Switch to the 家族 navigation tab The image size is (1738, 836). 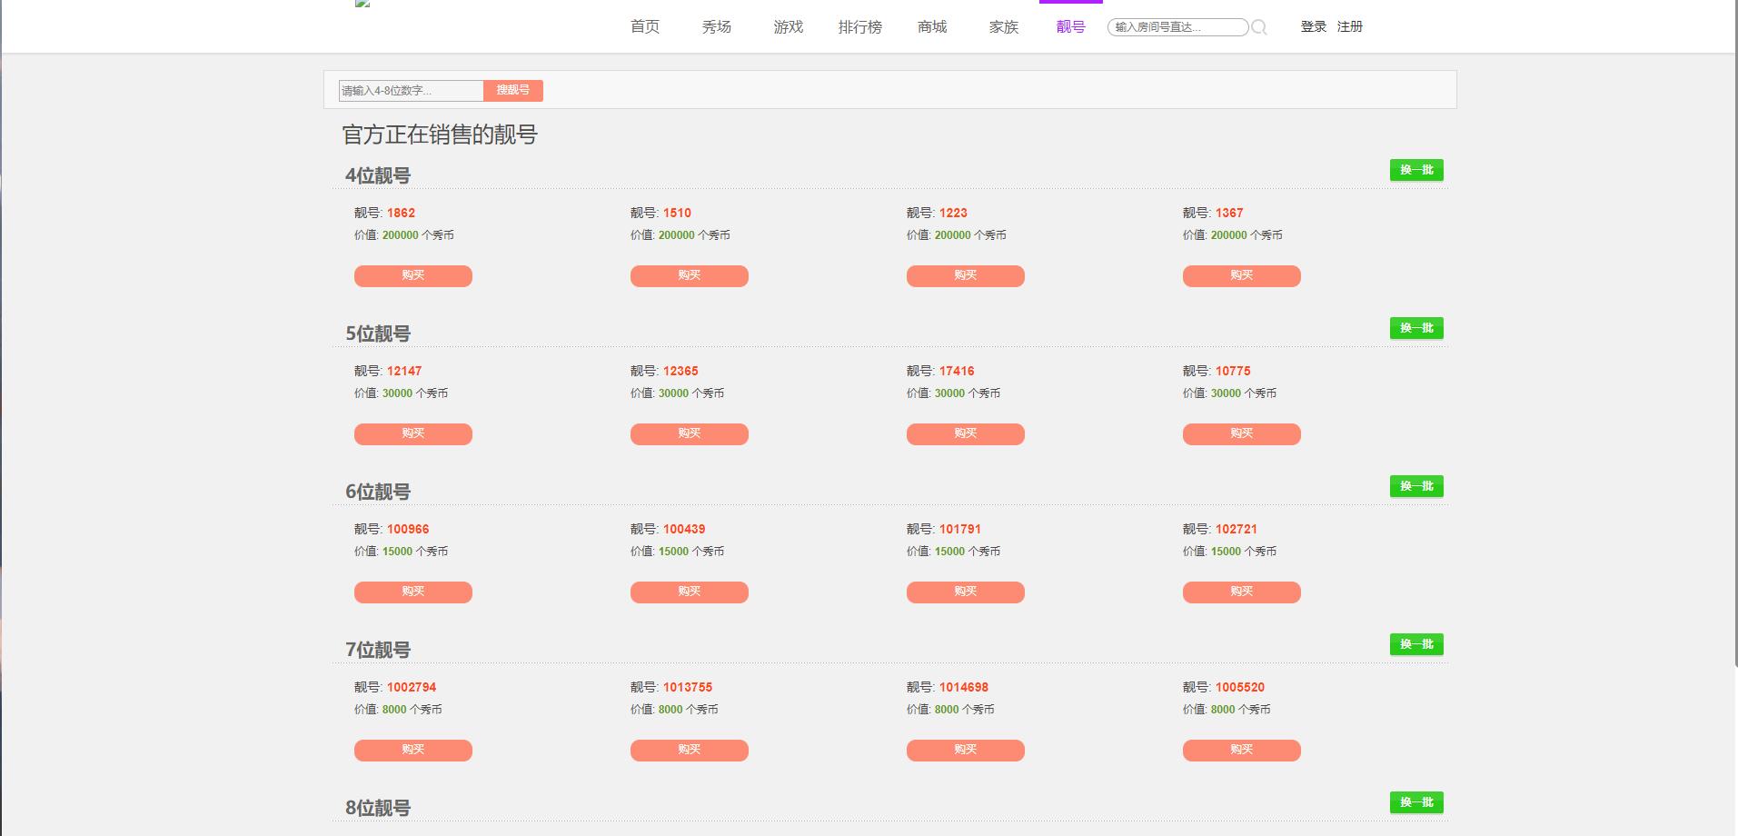(1004, 27)
